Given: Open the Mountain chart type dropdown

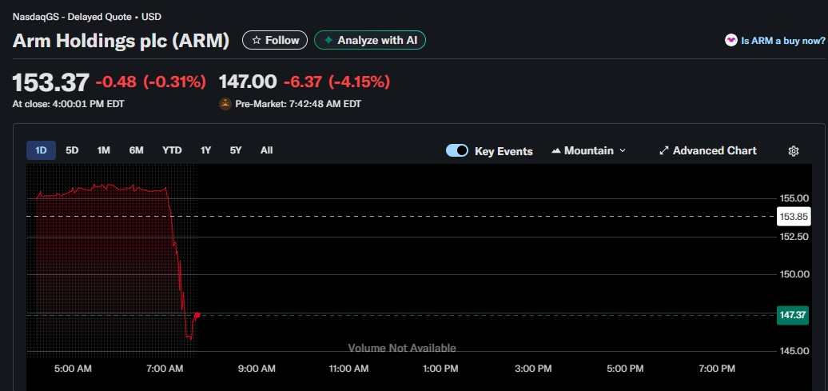Looking at the screenshot, I should coord(589,150).
